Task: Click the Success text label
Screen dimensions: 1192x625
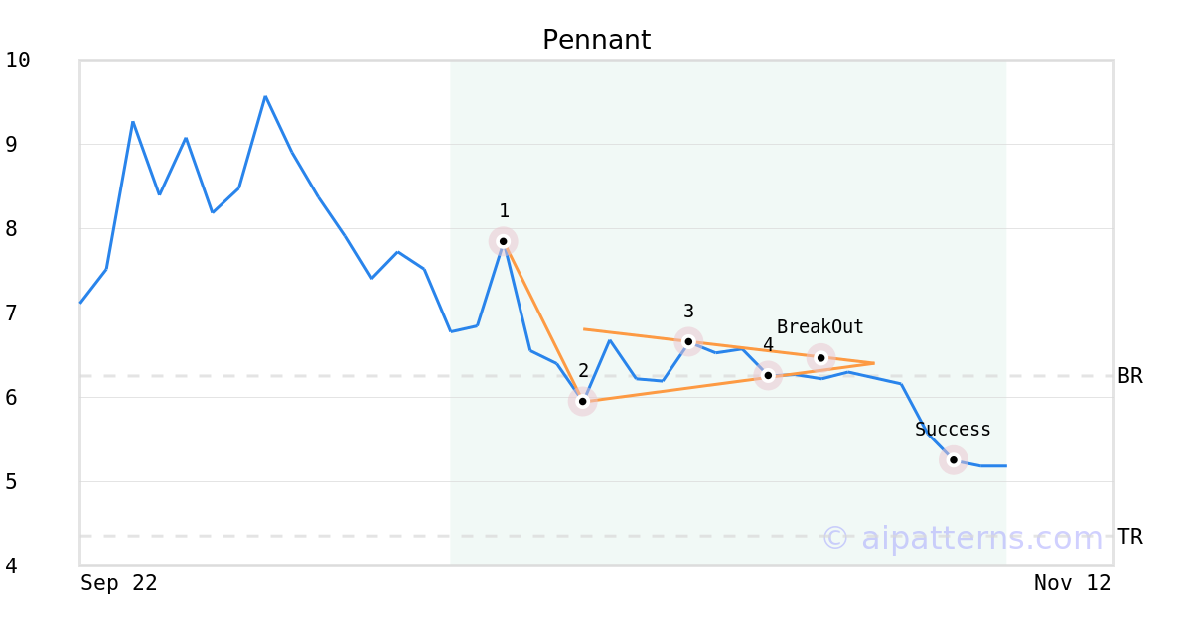Action: pos(953,430)
